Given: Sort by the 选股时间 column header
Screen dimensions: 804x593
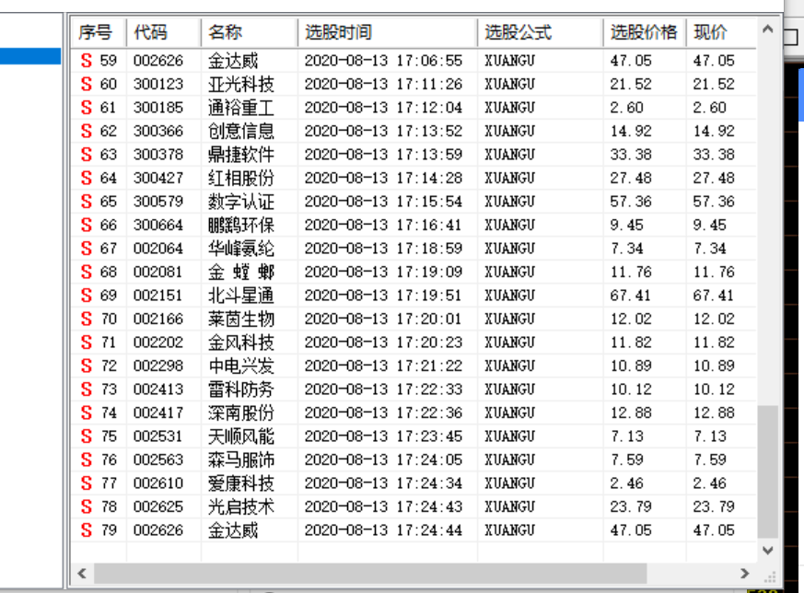Looking at the screenshot, I should coord(387,32).
